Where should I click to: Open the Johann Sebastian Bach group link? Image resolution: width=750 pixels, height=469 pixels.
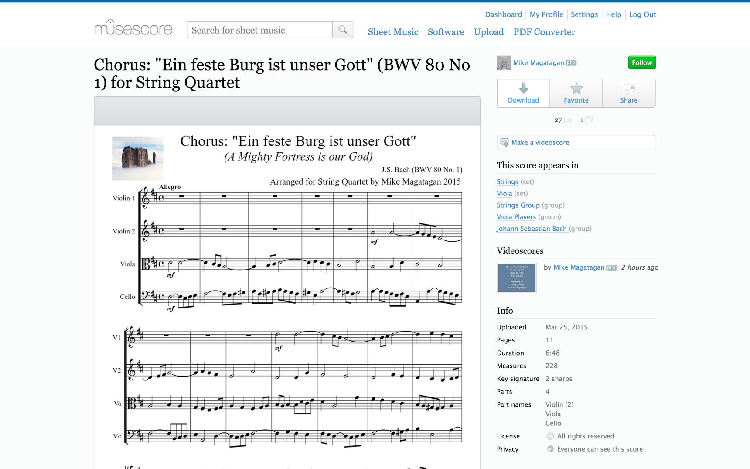(532, 229)
